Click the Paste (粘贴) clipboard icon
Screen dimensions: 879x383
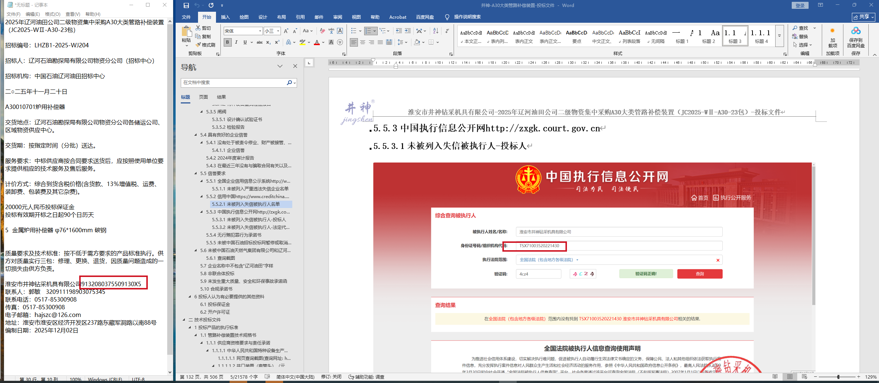click(186, 32)
